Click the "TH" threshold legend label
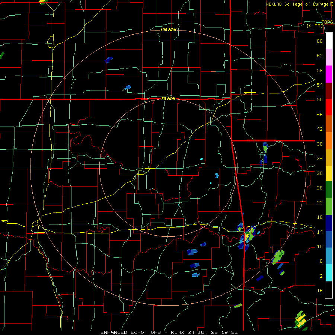The image size is (335, 335). coord(320,291)
